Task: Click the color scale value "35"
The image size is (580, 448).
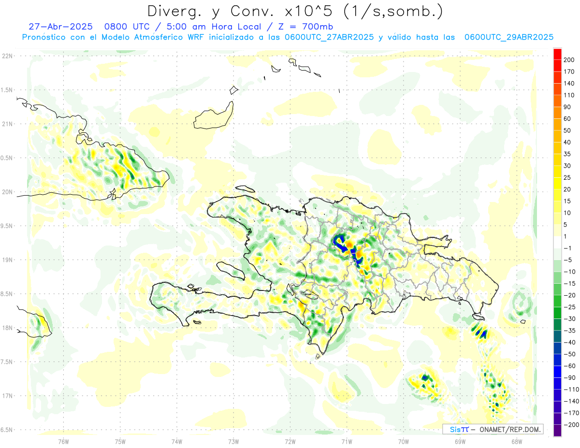Action: [568, 154]
